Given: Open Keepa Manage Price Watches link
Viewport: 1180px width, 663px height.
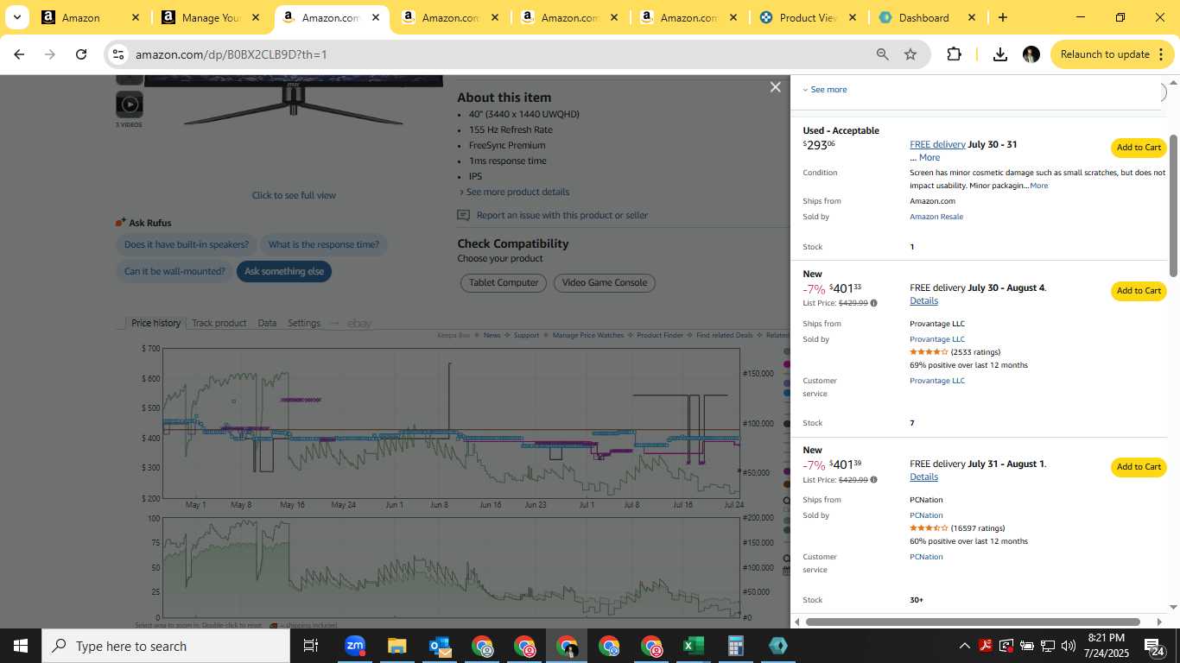Looking at the screenshot, I should [588, 335].
